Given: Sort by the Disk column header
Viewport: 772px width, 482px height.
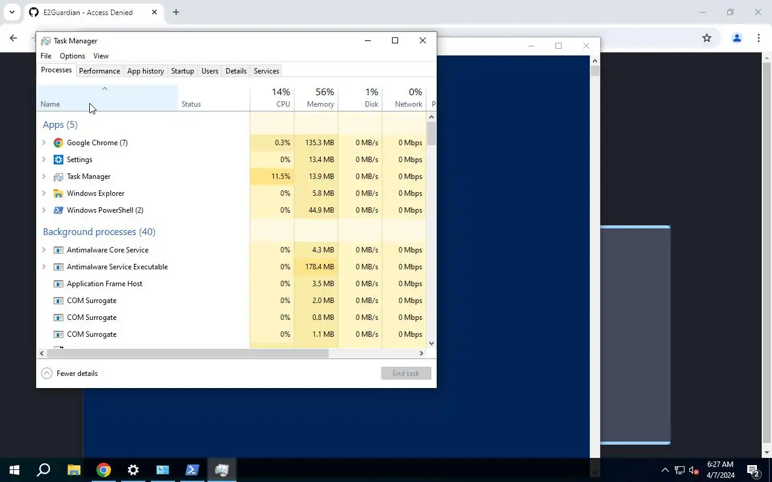Looking at the screenshot, I should tap(360, 98).
